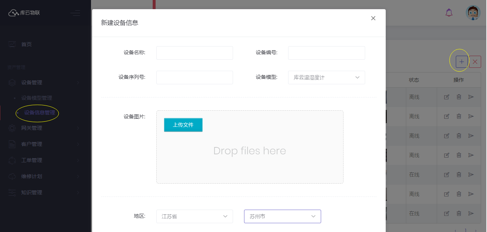Toggle the sidebar hamburger menu icon
This screenshot has height=232, width=487.
coord(75,13)
